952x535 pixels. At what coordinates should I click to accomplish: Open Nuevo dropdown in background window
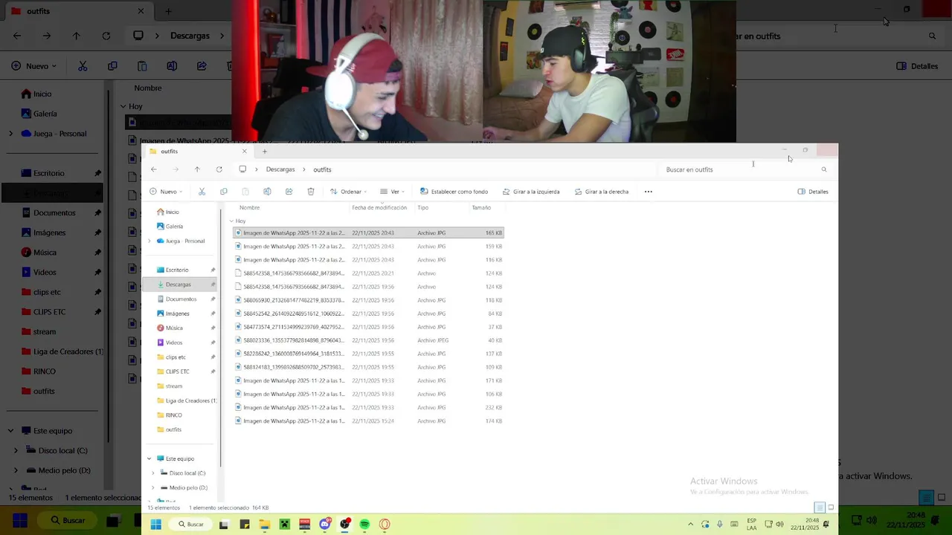pos(34,66)
